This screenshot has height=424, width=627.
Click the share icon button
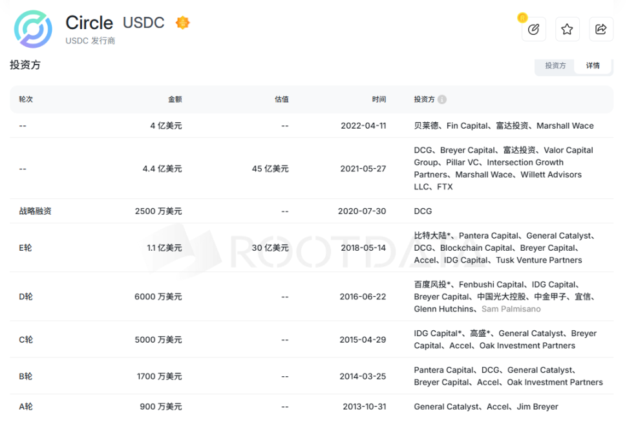(601, 29)
